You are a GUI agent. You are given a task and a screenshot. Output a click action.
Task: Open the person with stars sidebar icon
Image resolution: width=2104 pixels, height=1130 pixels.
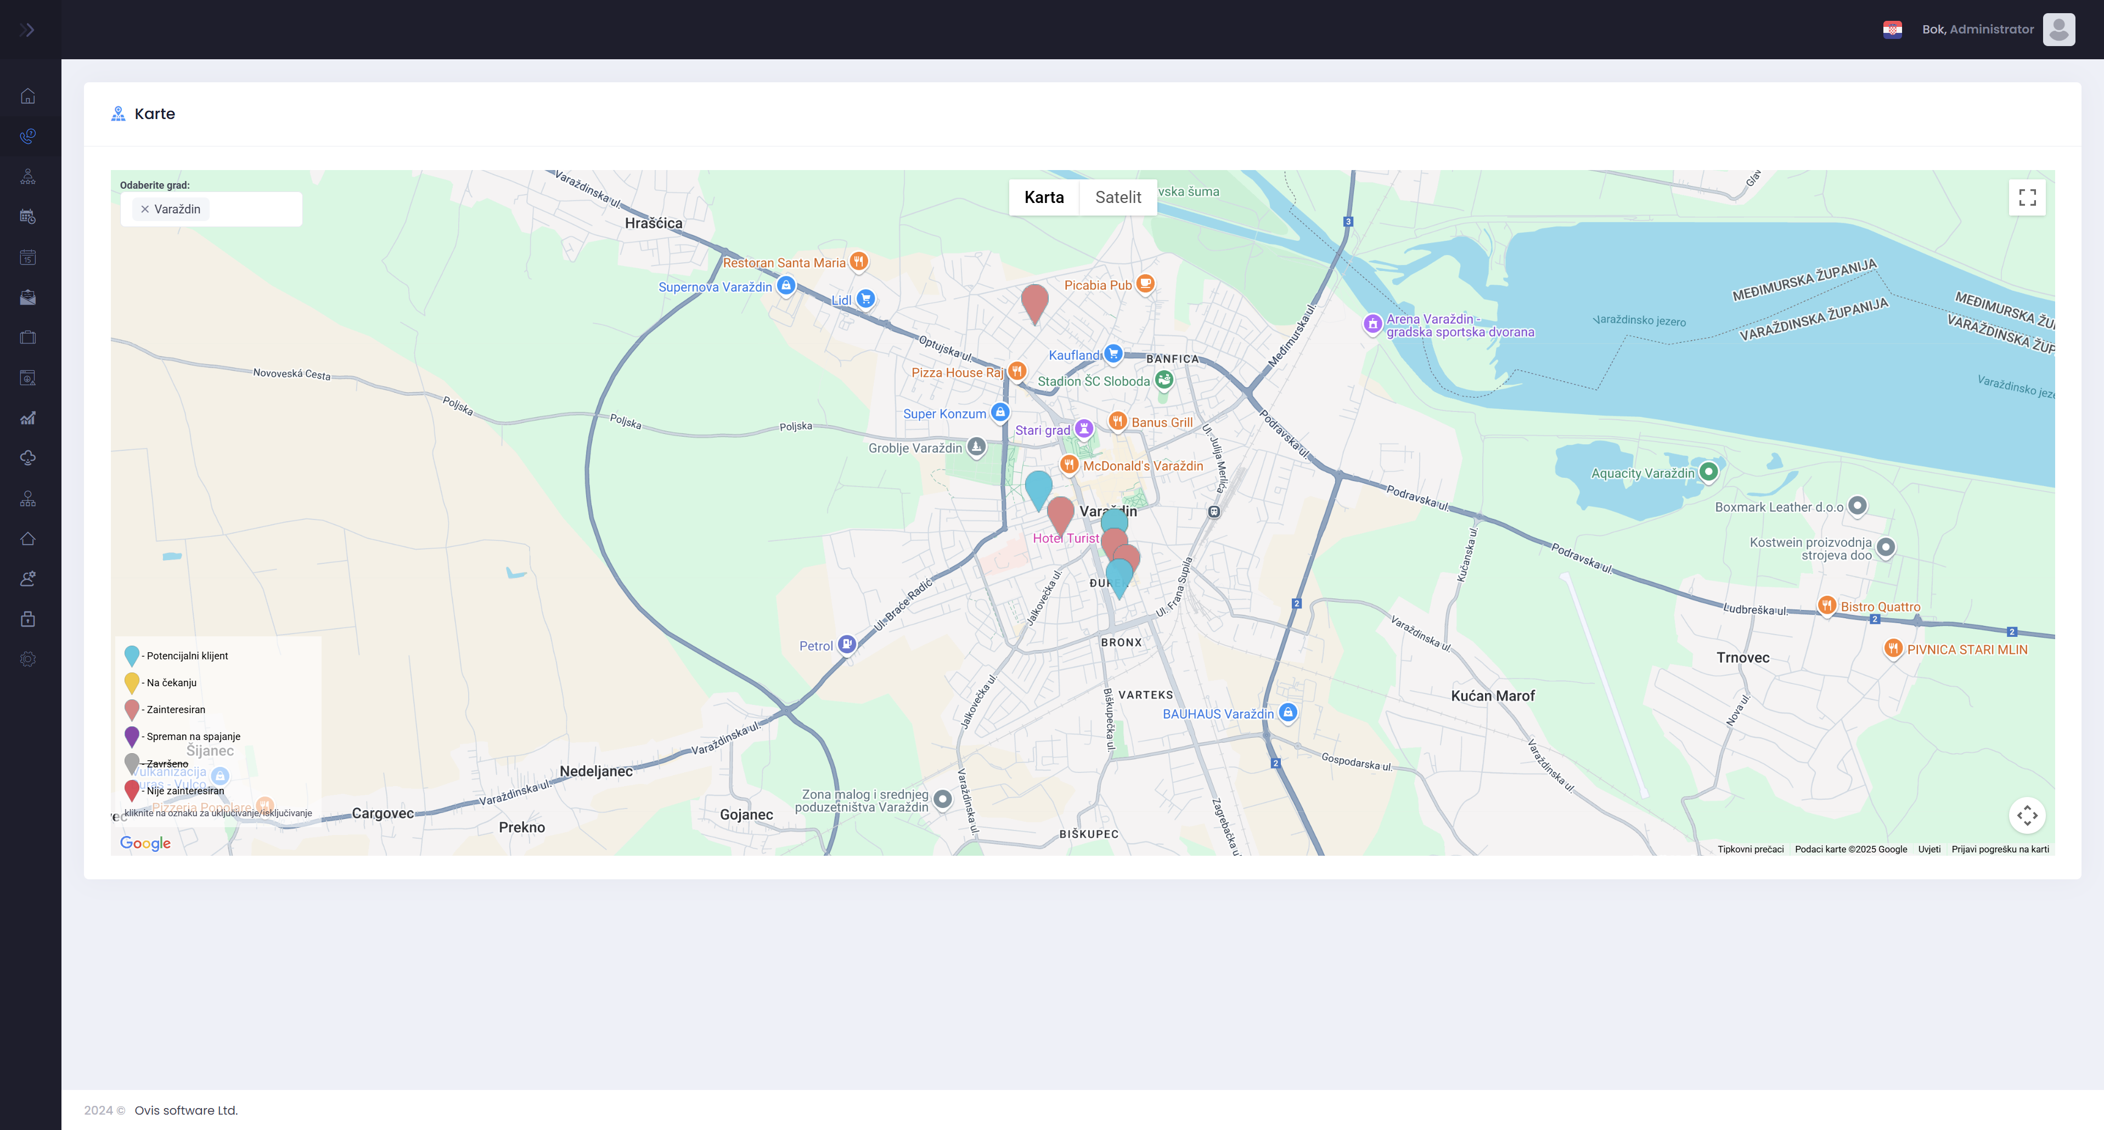[28, 177]
